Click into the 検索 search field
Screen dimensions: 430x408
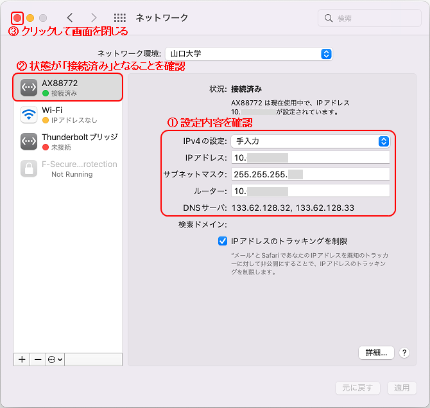pyautogui.click(x=370, y=18)
